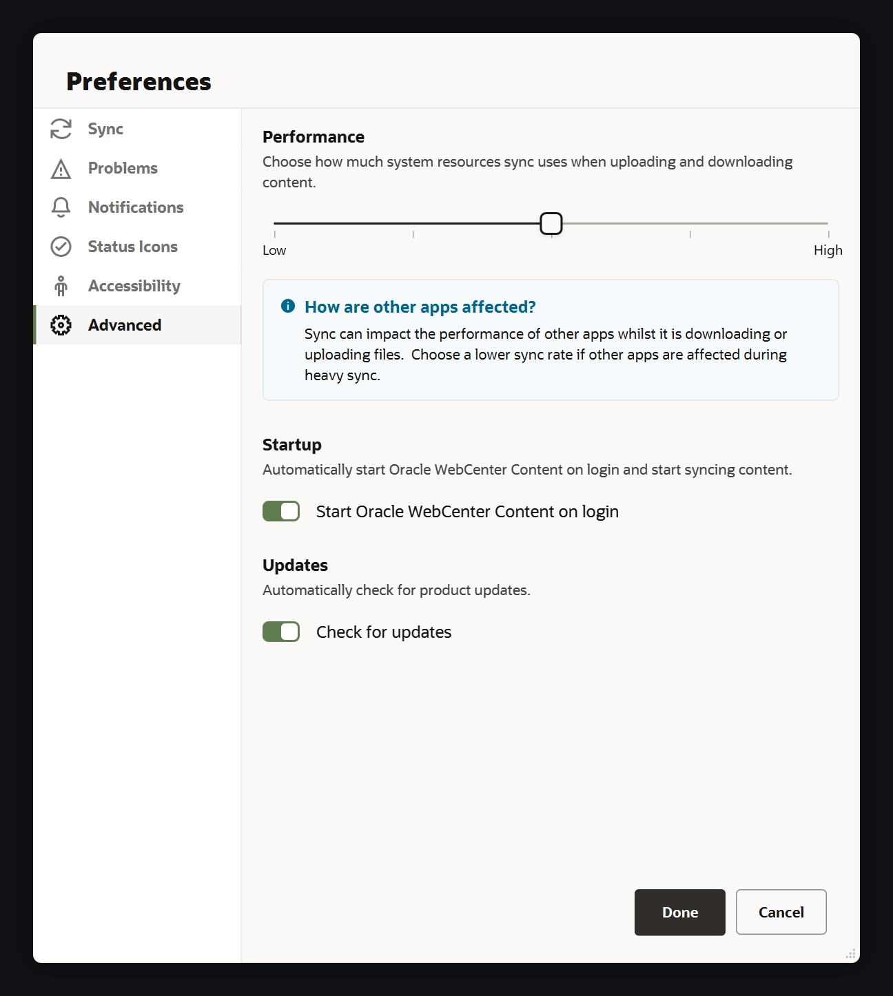The height and width of the screenshot is (996, 893).
Task: Click the blue info icon in help box
Action: (x=288, y=306)
